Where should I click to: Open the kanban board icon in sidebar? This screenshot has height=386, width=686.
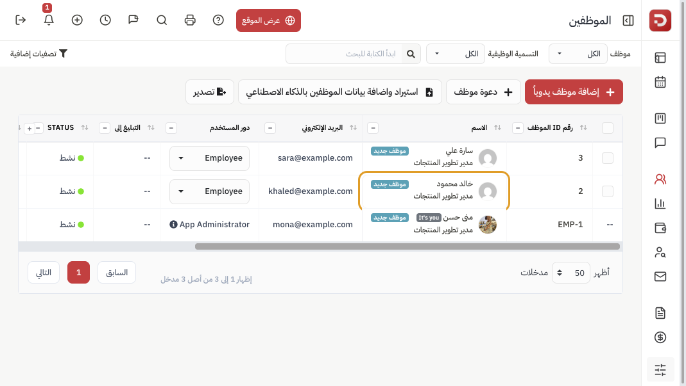[660, 118]
